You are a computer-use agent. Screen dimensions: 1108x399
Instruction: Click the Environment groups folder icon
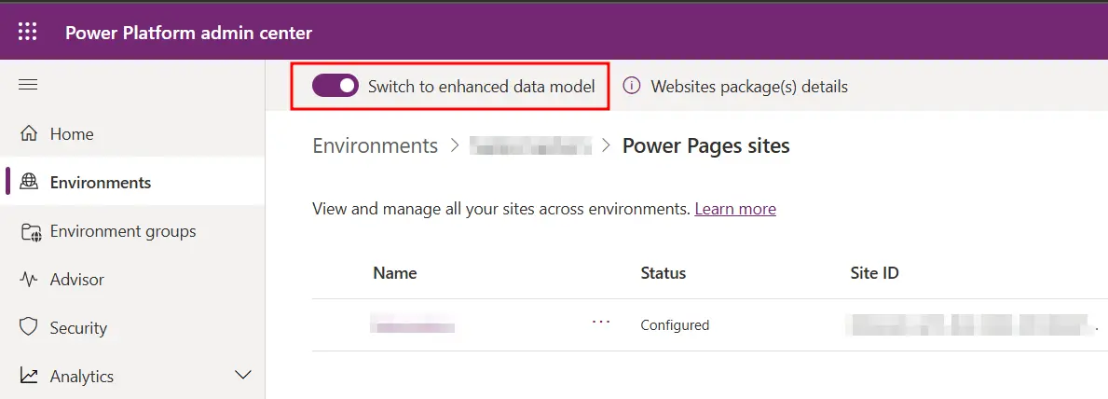31,231
